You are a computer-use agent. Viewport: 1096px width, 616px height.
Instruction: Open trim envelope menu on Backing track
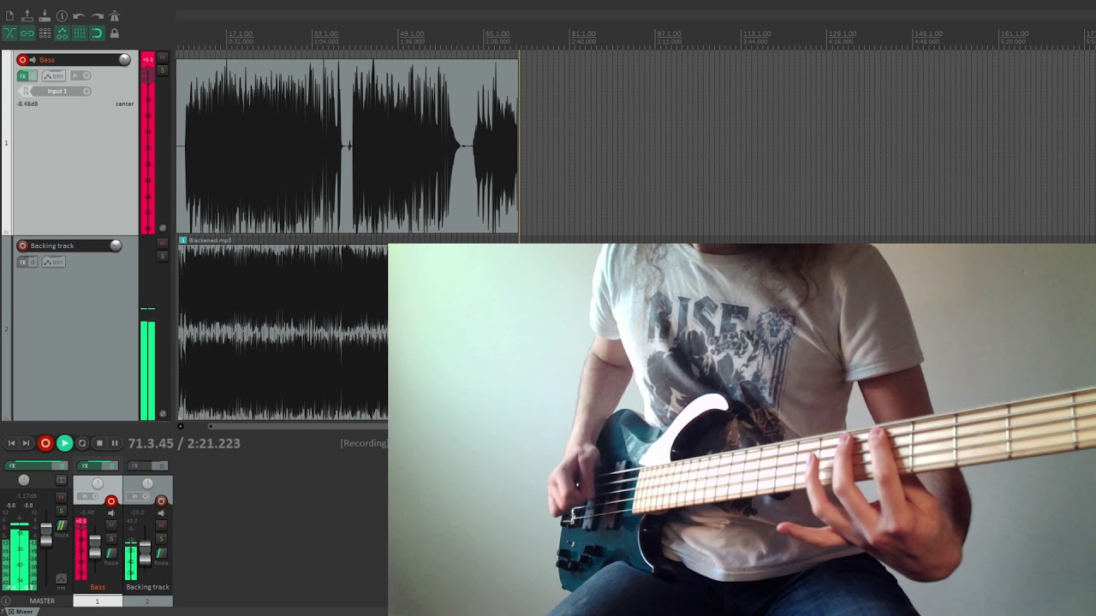(x=54, y=262)
